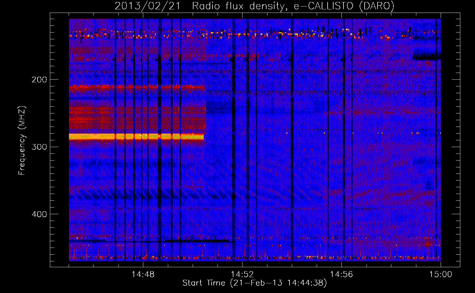Select the plot title '2013/02/21 Radio flux density, e-CALLISTO (DARO)'
Viewport: 475px width, 293px height.
click(255, 6)
